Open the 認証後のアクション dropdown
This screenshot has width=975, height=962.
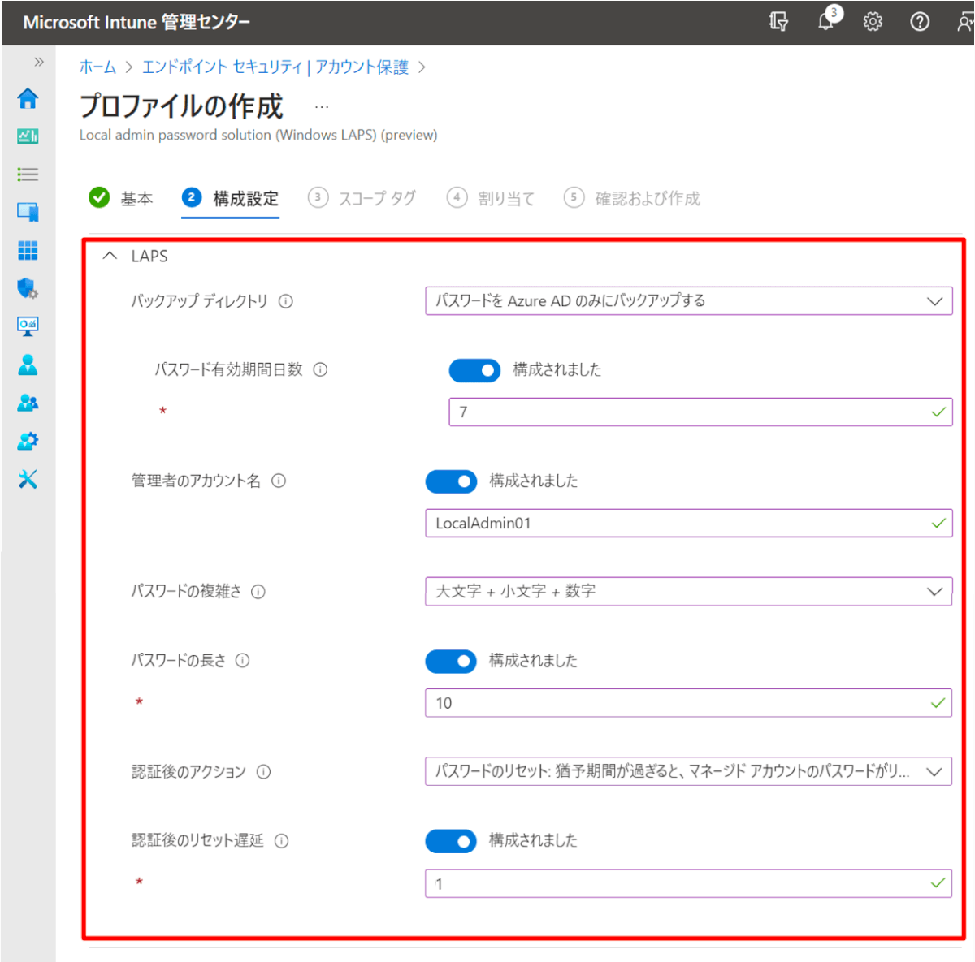688,771
